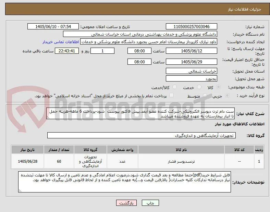Click the price validity hour 08:00 field
Screen dimensions: 270x212
coord(139,62)
